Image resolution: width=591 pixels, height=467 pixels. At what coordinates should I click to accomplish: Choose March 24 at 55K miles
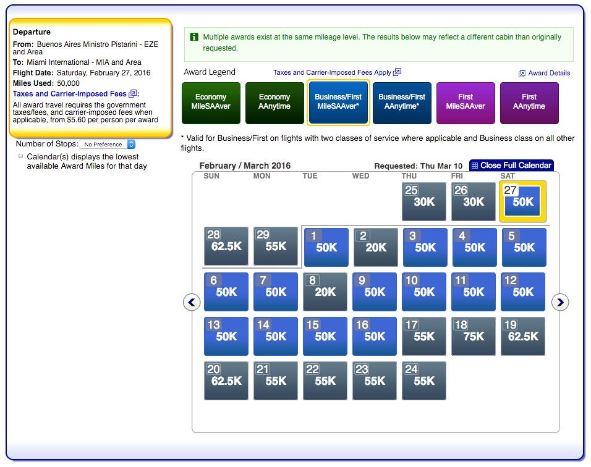424,381
